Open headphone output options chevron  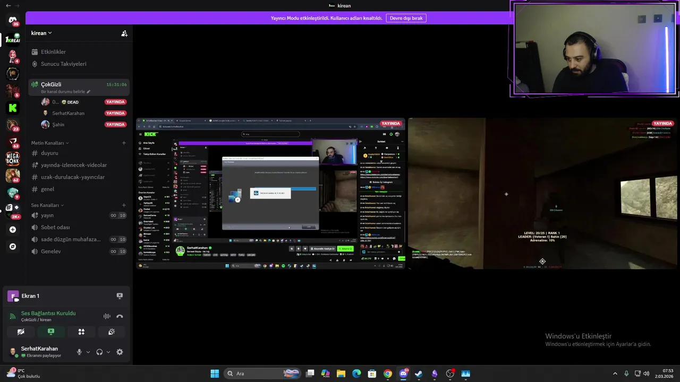coord(108,352)
